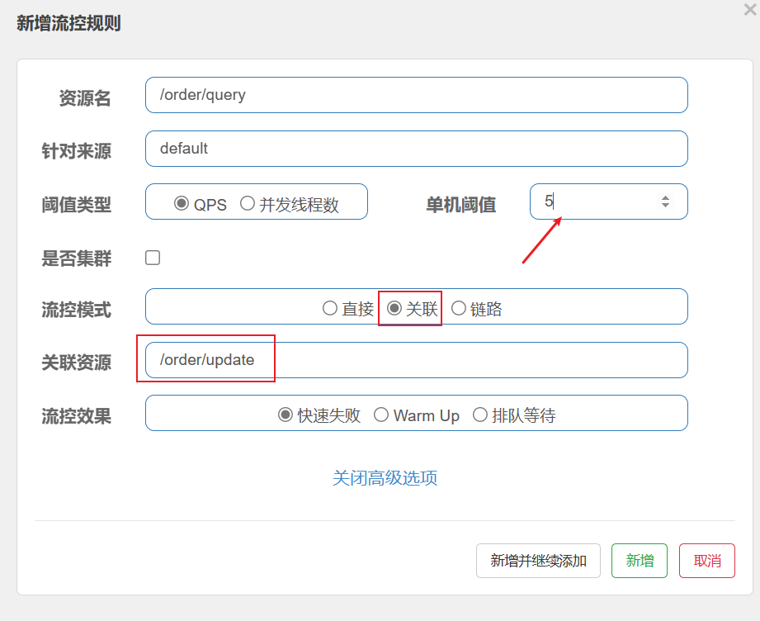Screen dimensions: 760x621
Task: Click the source field containing default
Action: point(417,149)
